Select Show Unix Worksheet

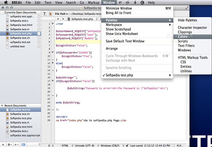click(x=137, y=34)
